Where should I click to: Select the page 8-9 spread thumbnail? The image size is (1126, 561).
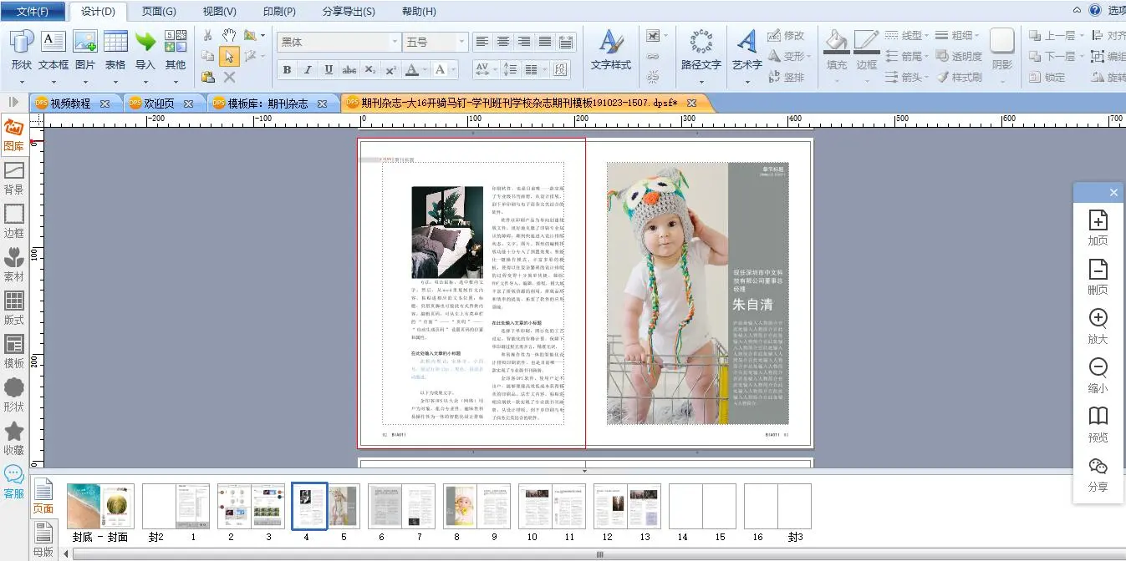tap(476, 506)
